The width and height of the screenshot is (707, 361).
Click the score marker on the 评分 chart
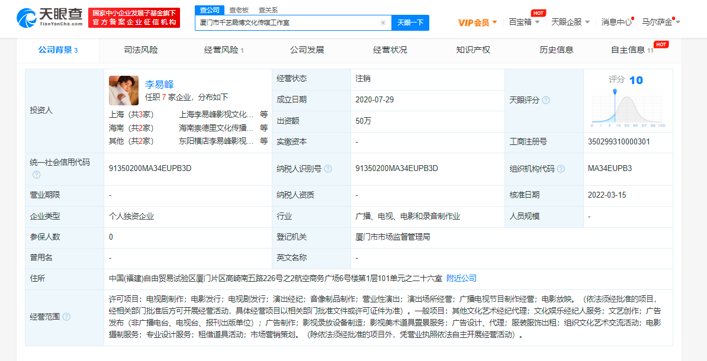point(615,92)
